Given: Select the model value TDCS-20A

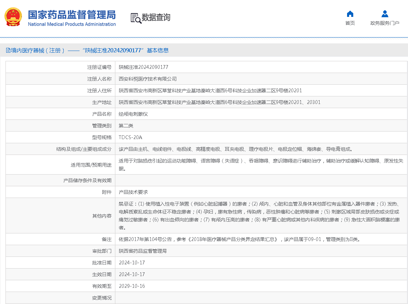Looking at the screenshot, I should click(130, 137).
